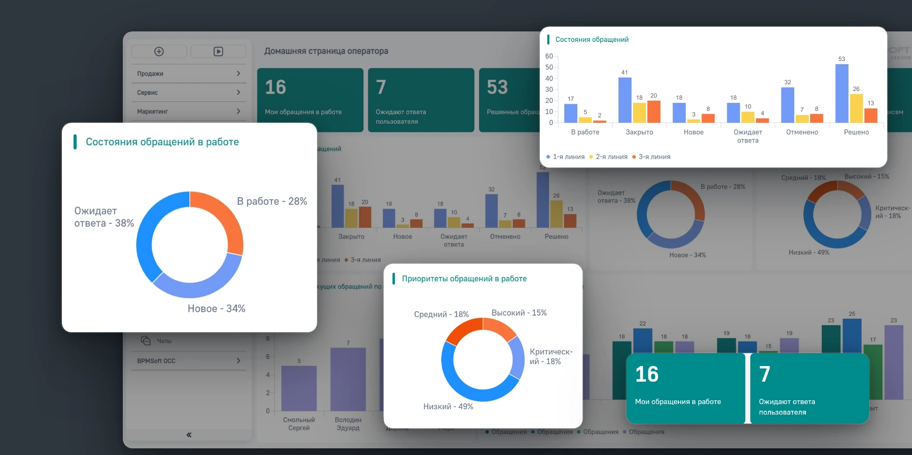Expand the Маркетинг menu chevron
The height and width of the screenshot is (455, 912).
coord(238,111)
